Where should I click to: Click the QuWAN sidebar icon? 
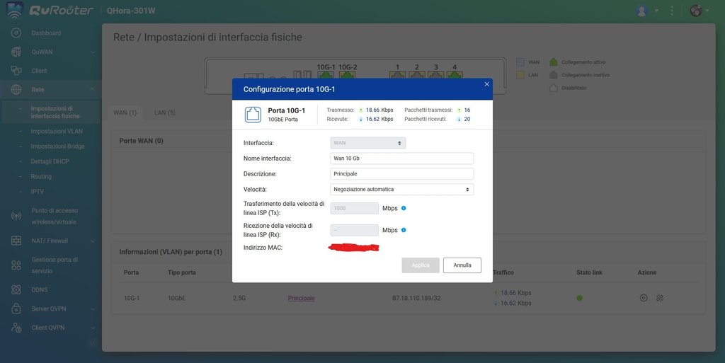click(x=16, y=52)
